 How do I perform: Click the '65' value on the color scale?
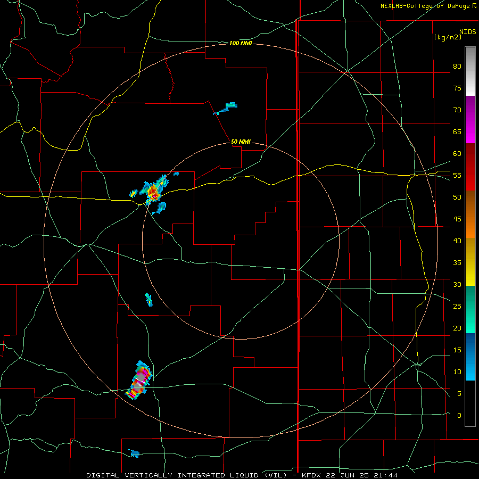click(x=457, y=131)
